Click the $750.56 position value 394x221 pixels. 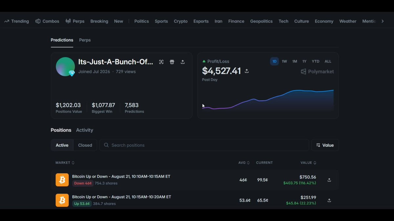(308, 177)
